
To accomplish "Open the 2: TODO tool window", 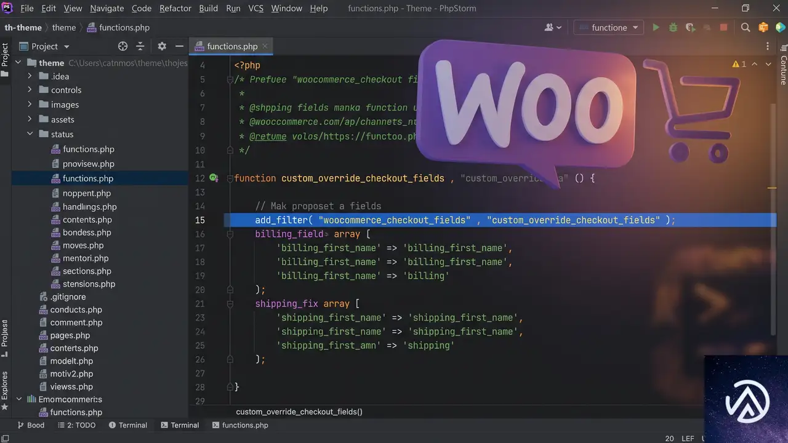I will (76, 425).
